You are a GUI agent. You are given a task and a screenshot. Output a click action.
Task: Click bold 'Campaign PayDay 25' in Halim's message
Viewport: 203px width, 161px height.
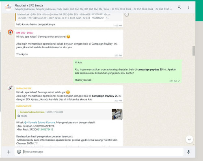click(x=105, y=96)
